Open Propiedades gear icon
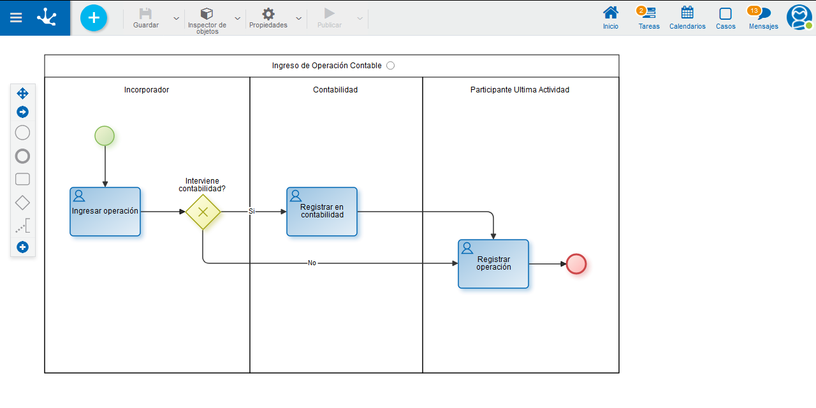816x408 pixels. (268, 13)
